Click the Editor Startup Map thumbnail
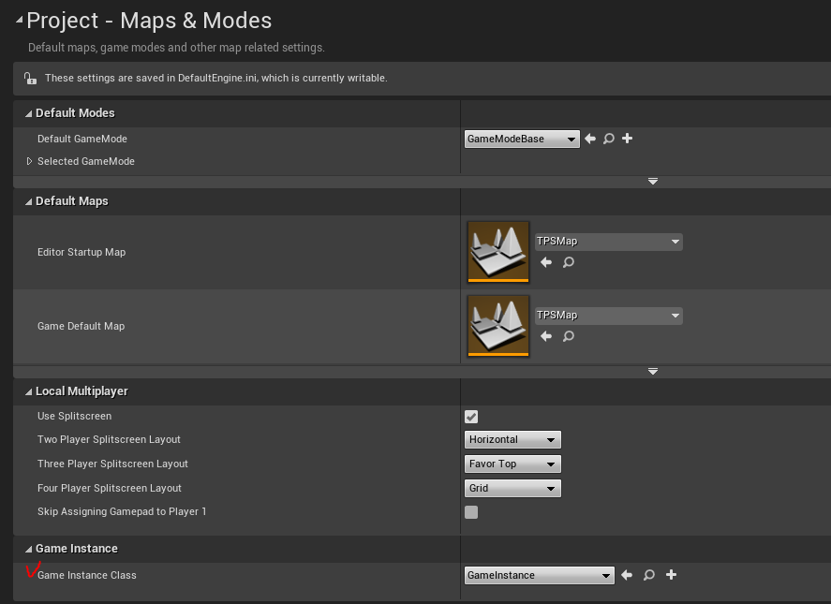Viewport: 831px width, 604px height. click(x=498, y=252)
